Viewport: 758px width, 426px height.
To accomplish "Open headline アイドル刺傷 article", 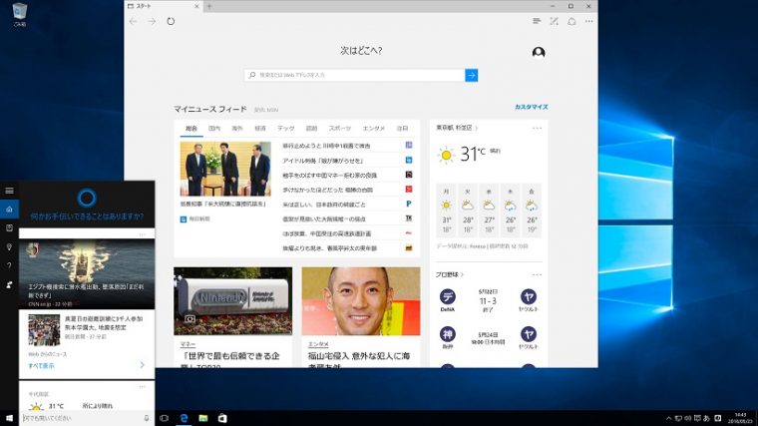I will (x=323, y=160).
